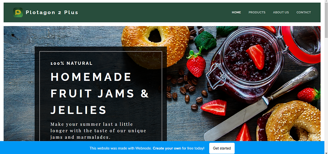
Task: Open the CONTACT page link
Action: (304, 12)
